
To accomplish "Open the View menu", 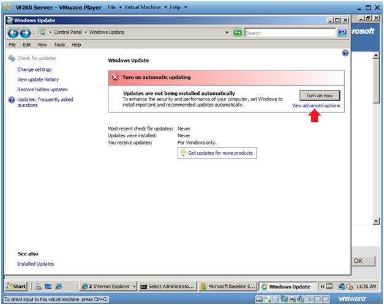I will [42, 45].
